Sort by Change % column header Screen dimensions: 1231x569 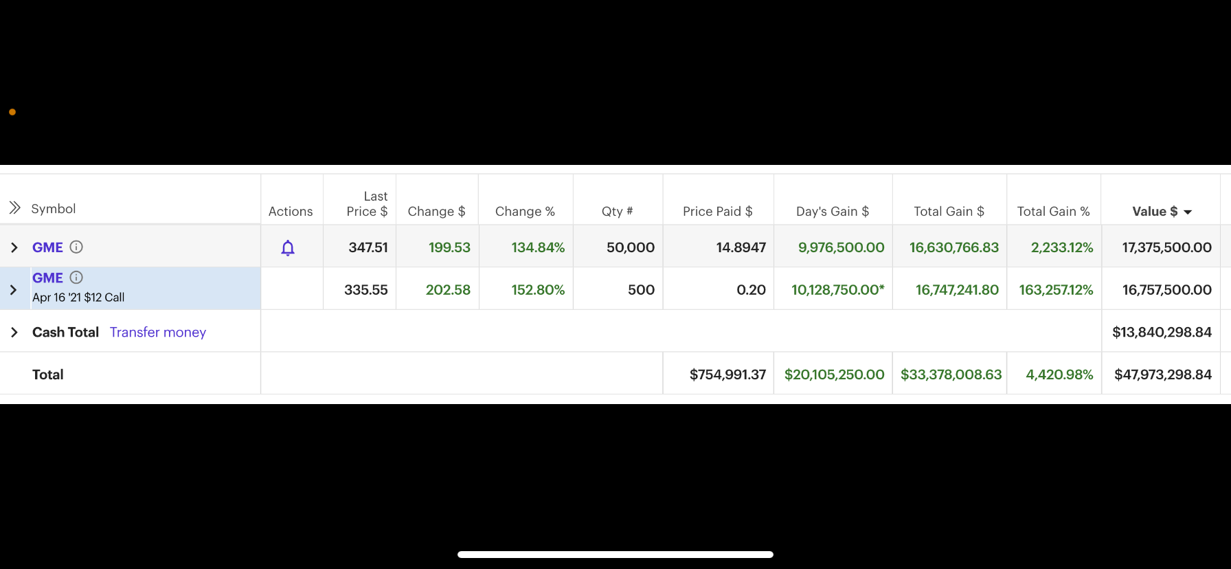(x=525, y=212)
